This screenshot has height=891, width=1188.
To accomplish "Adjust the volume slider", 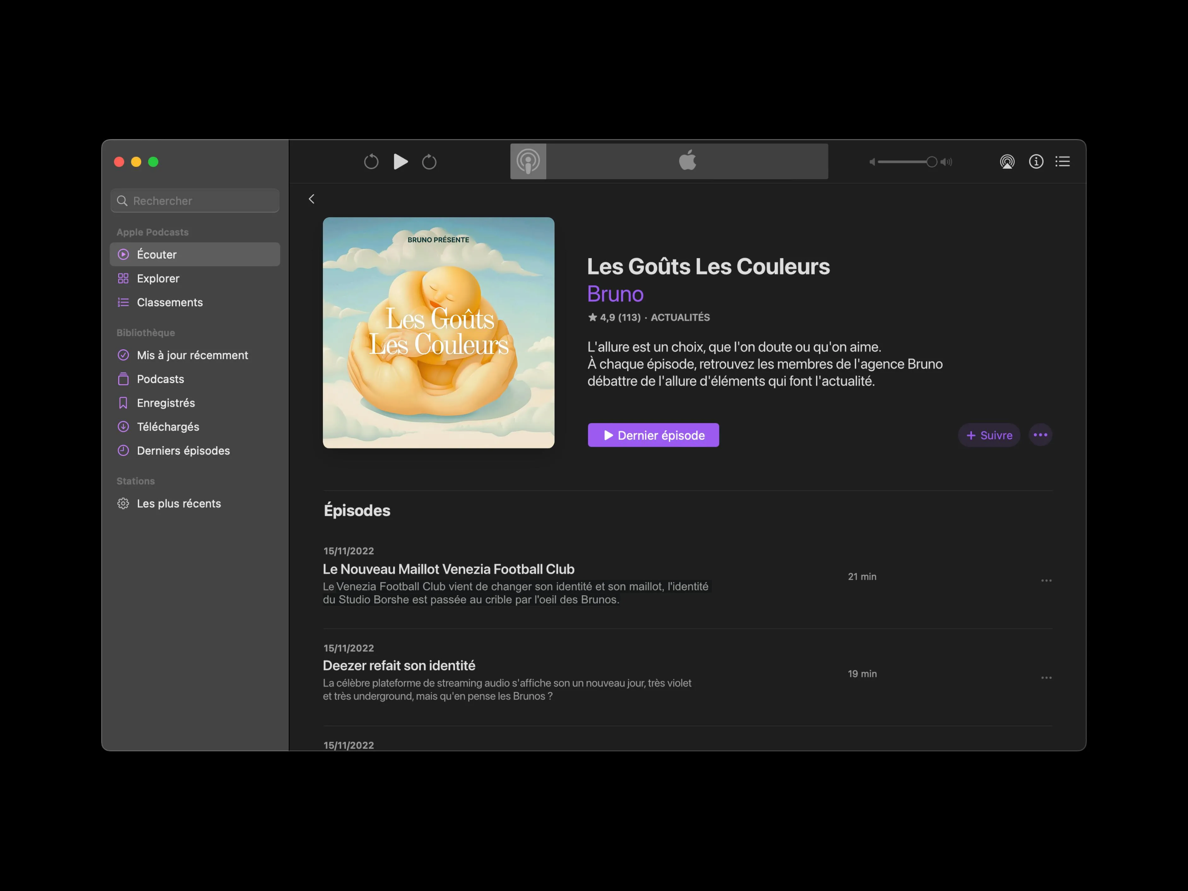I will click(908, 162).
